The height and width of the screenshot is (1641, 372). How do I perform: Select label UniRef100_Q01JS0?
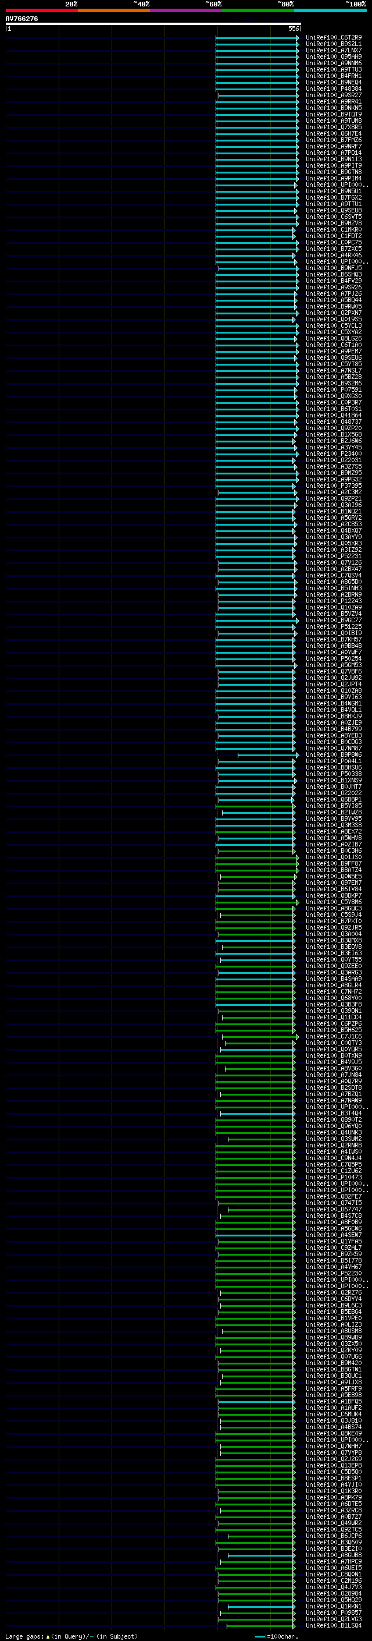333,857
